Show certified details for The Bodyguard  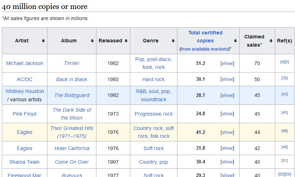[x=227, y=96]
